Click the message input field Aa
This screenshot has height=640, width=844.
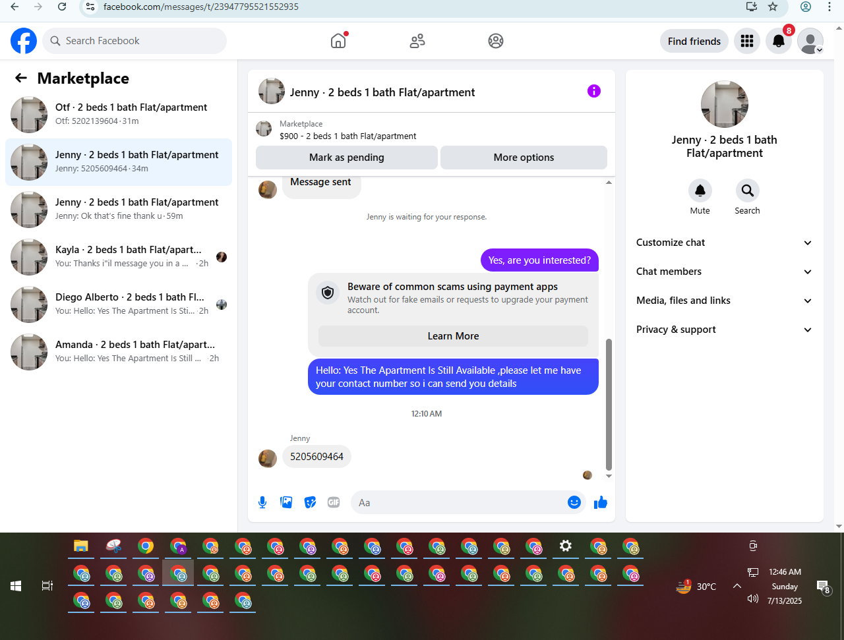(459, 502)
